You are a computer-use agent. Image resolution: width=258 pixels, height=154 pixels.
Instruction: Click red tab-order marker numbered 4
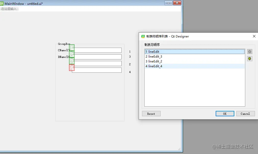pos(72,67)
